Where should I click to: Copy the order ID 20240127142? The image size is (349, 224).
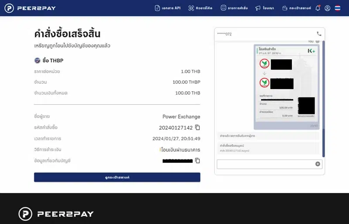198,128
